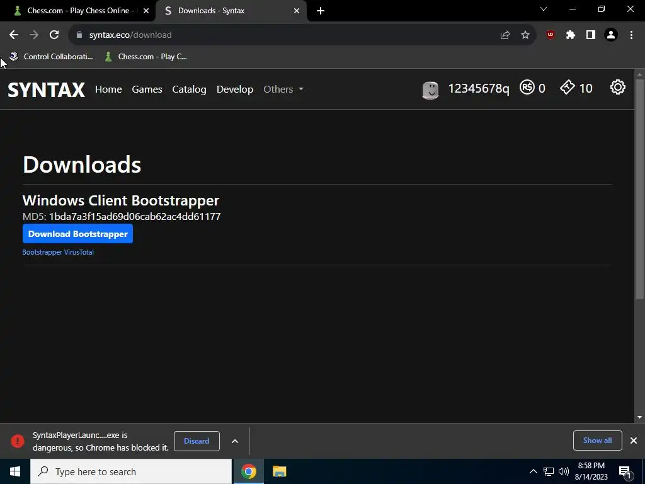Show all downloads
The height and width of the screenshot is (484, 645).
coord(597,441)
